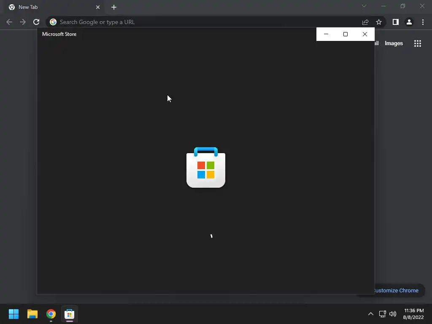Screen dimensions: 432x324
Task: Restore down the Chrome window
Action: pos(403,6)
